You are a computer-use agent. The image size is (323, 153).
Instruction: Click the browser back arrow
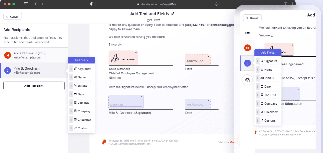coord(36,4)
